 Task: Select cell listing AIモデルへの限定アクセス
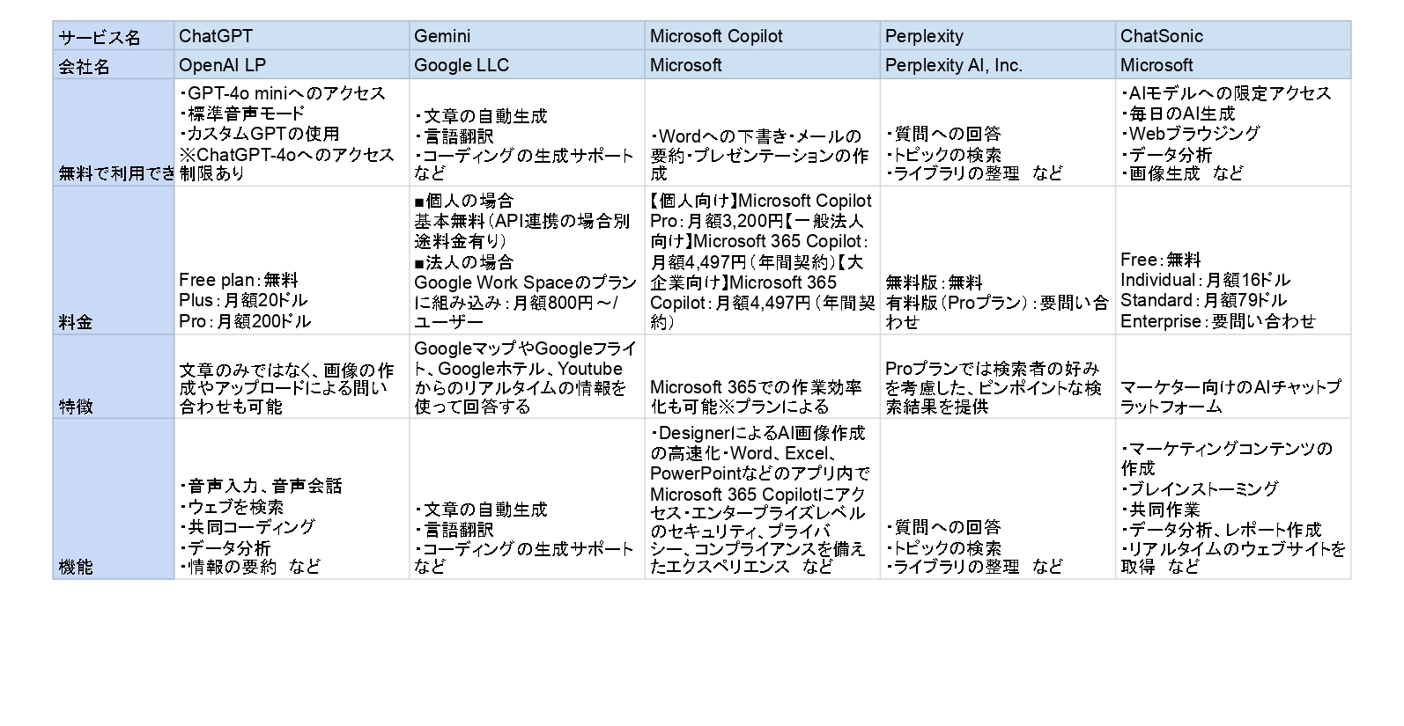click(1233, 133)
